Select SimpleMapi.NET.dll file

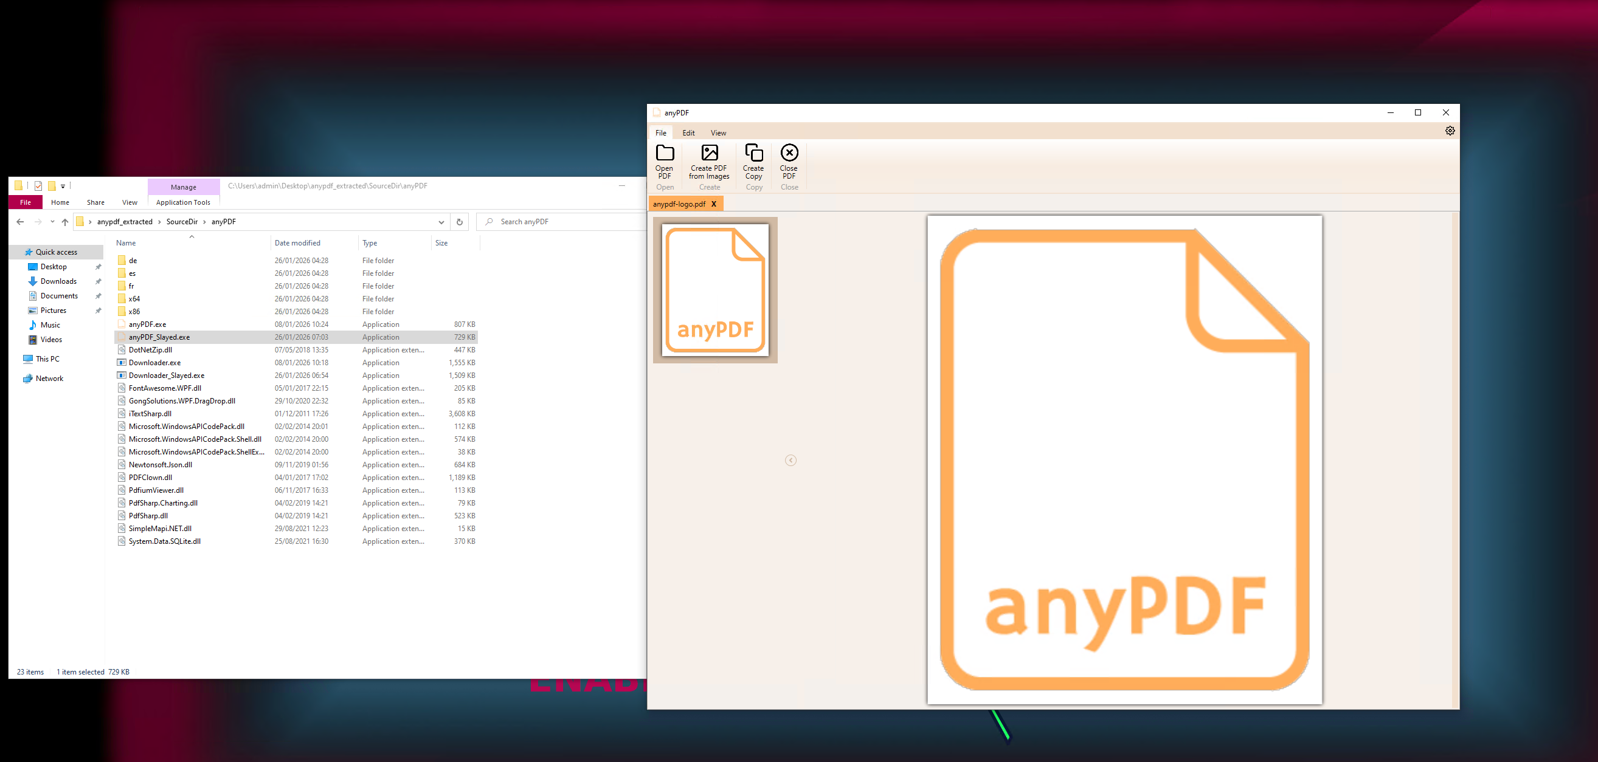point(296,529)
